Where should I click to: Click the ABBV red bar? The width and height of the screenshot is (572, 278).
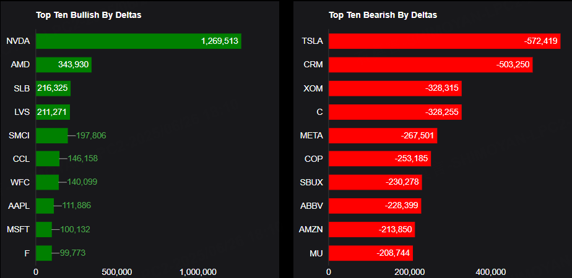tap(375, 206)
